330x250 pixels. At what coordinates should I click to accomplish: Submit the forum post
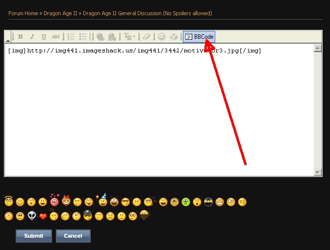(34, 236)
